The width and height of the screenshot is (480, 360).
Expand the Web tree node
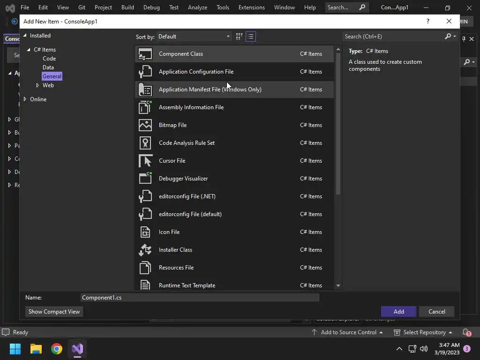[37, 85]
